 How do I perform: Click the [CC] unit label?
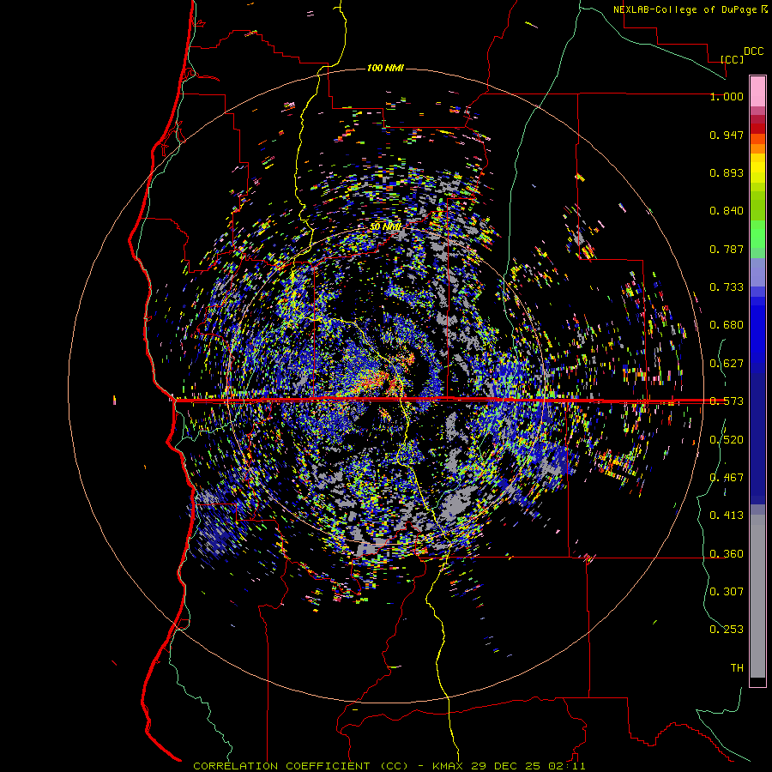(732, 59)
